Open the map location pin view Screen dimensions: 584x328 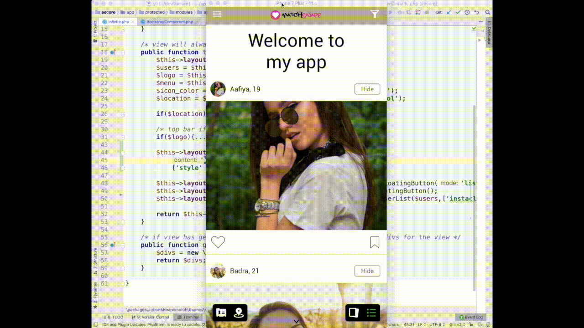point(239,313)
